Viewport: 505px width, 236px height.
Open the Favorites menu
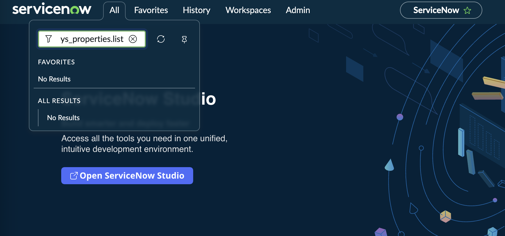pyautogui.click(x=151, y=10)
